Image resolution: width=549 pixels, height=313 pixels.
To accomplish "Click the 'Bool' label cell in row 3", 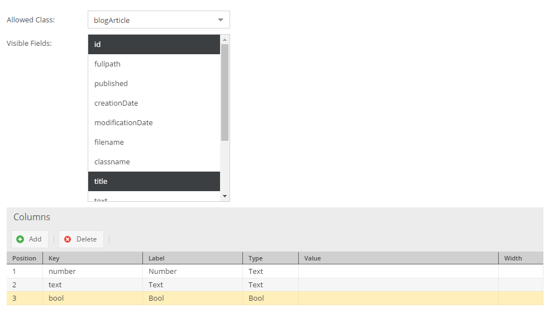I will click(x=192, y=298).
